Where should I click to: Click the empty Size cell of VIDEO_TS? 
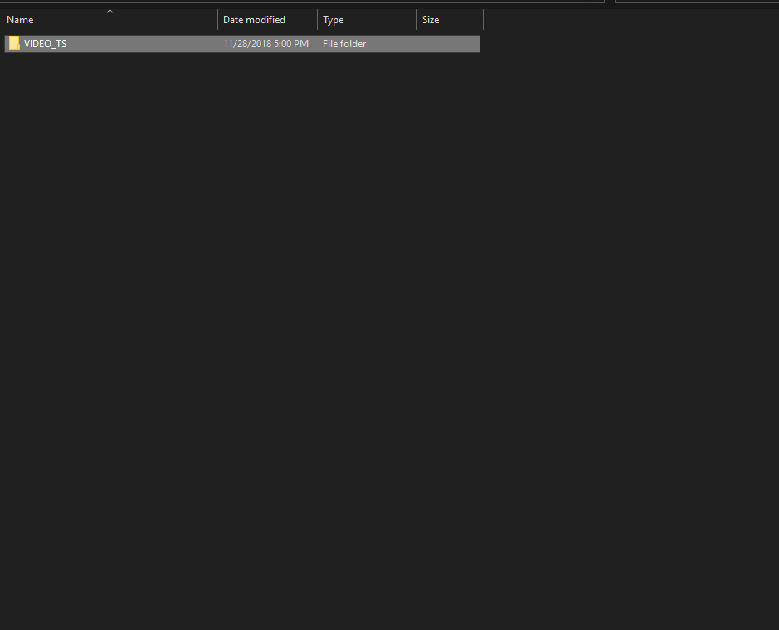[x=448, y=43]
